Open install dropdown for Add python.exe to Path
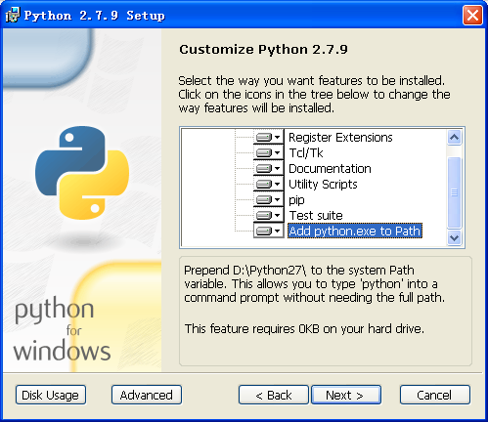This screenshot has width=488, height=422. (x=269, y=231)
